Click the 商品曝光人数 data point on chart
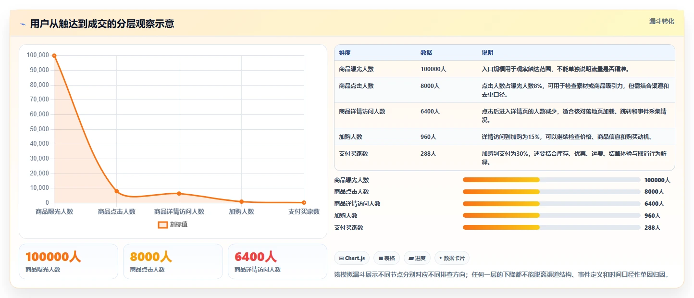694x298 pixels. click(54, 56)
